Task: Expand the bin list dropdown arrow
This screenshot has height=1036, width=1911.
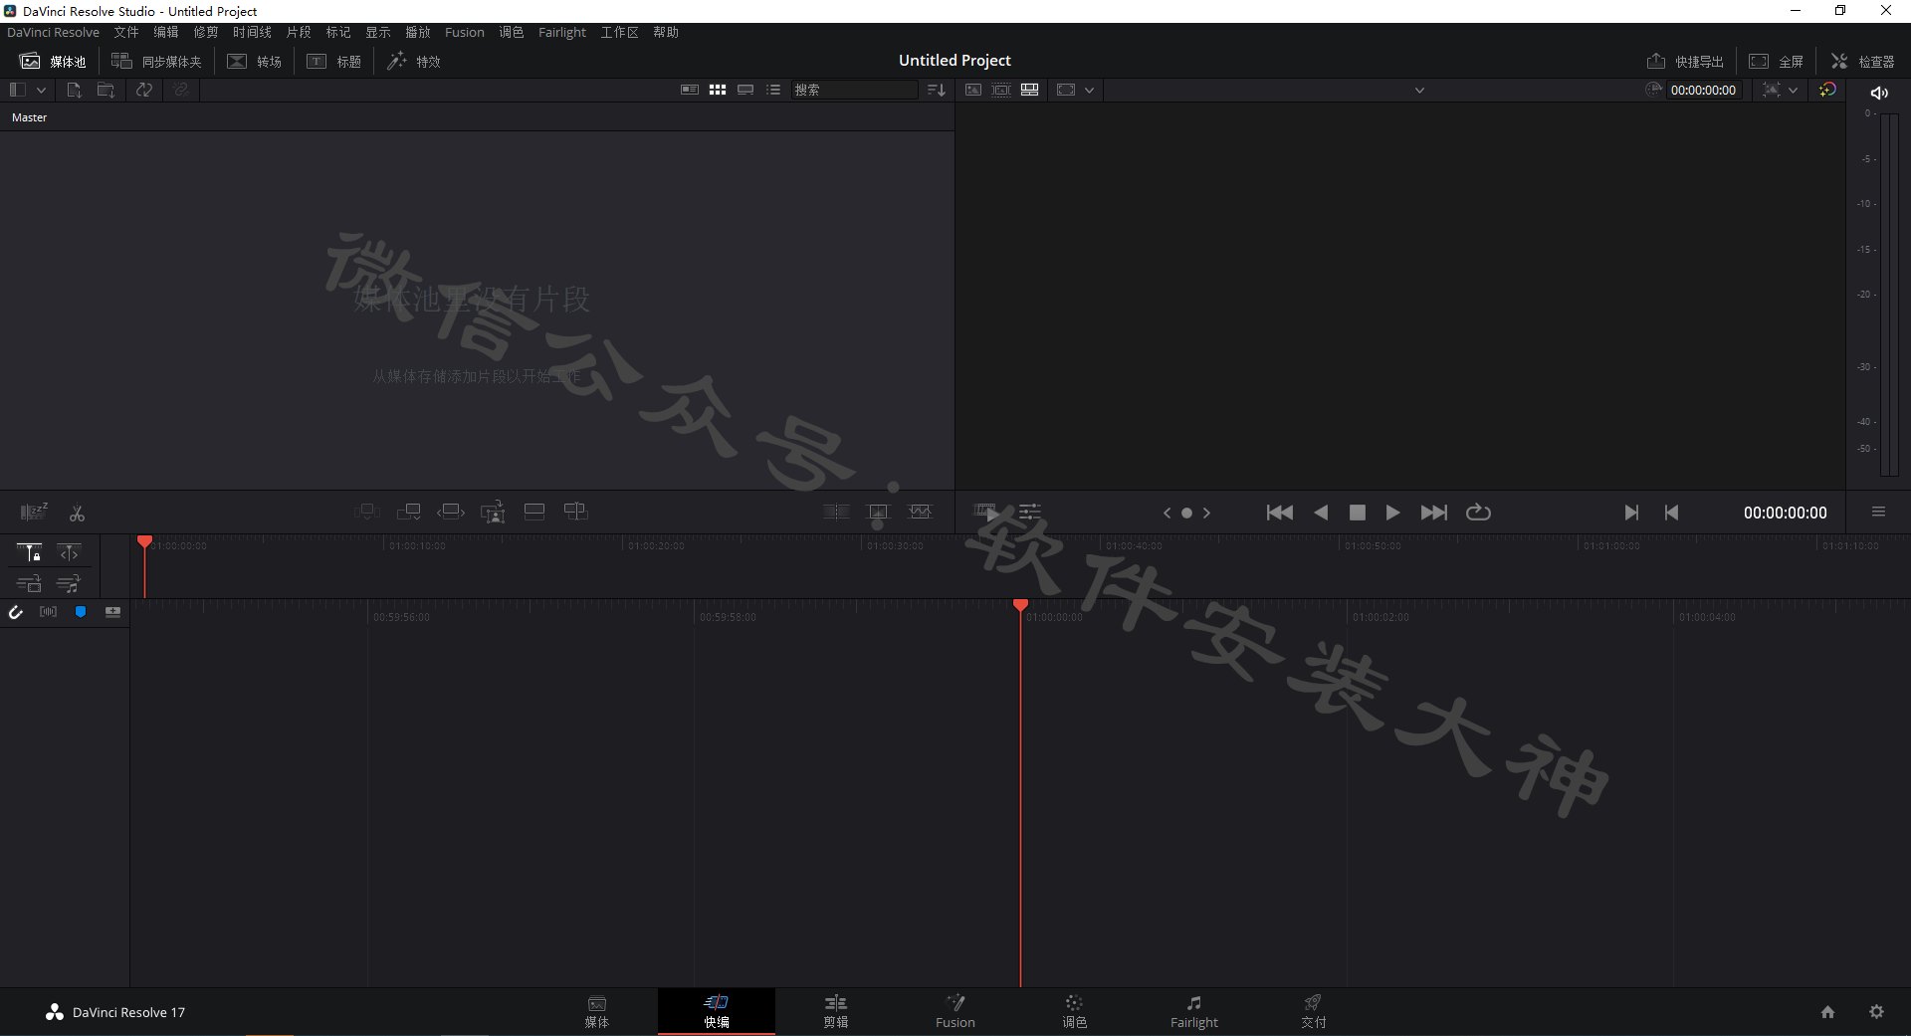Action: click(41, 90)
